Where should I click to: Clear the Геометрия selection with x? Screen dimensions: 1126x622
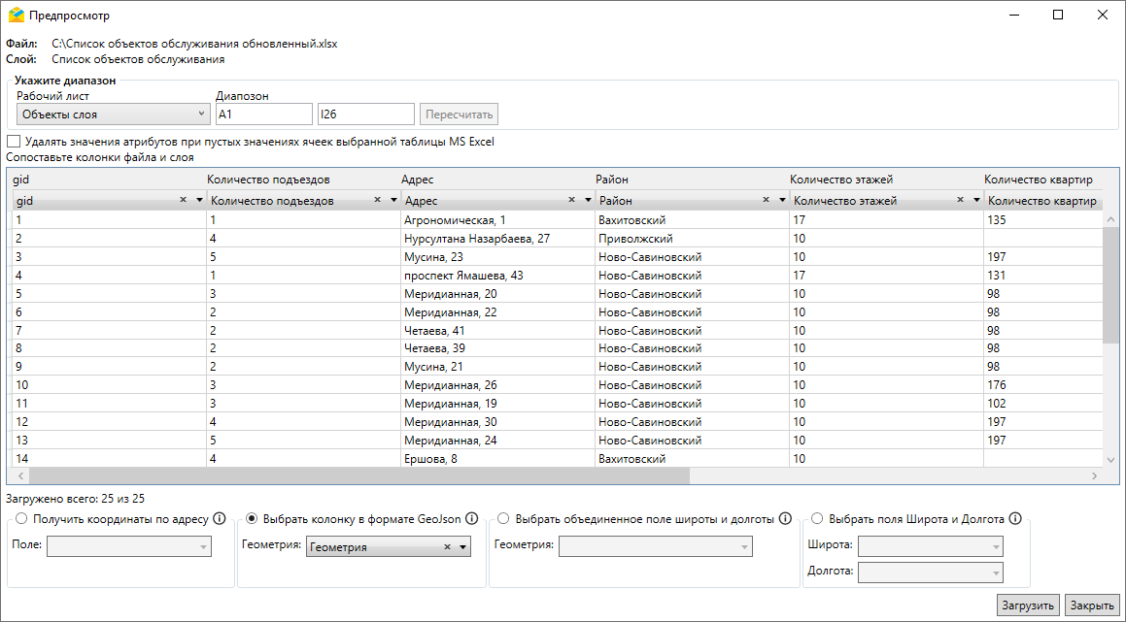point(448,547)
